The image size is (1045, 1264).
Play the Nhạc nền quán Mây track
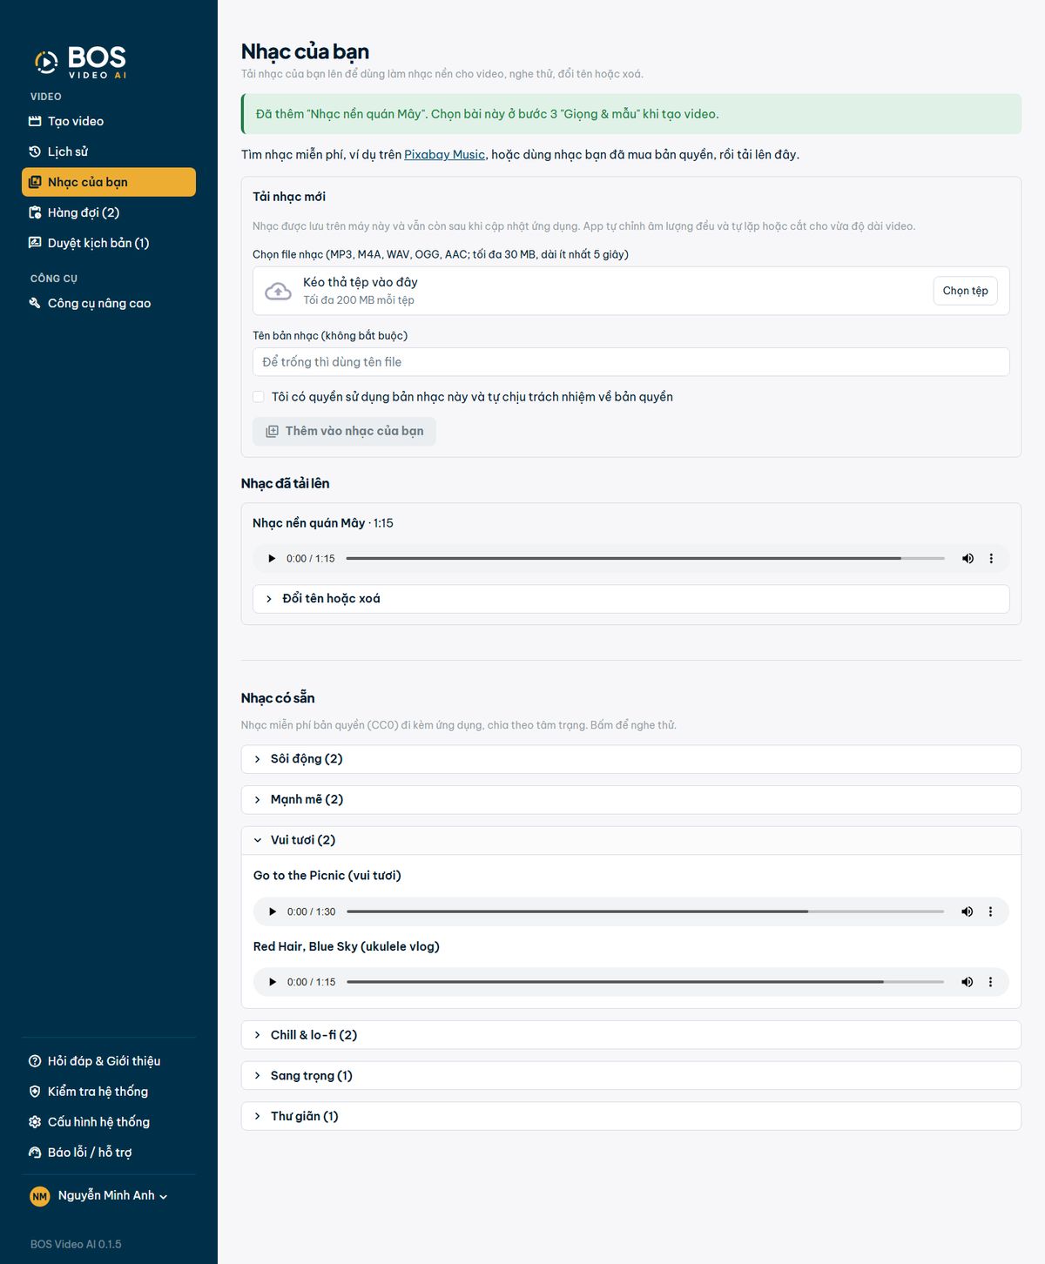pos(272,559)
